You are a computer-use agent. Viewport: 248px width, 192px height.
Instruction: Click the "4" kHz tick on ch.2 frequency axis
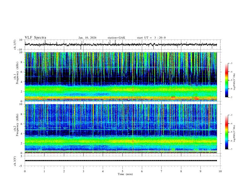click(x=22, y=134)
